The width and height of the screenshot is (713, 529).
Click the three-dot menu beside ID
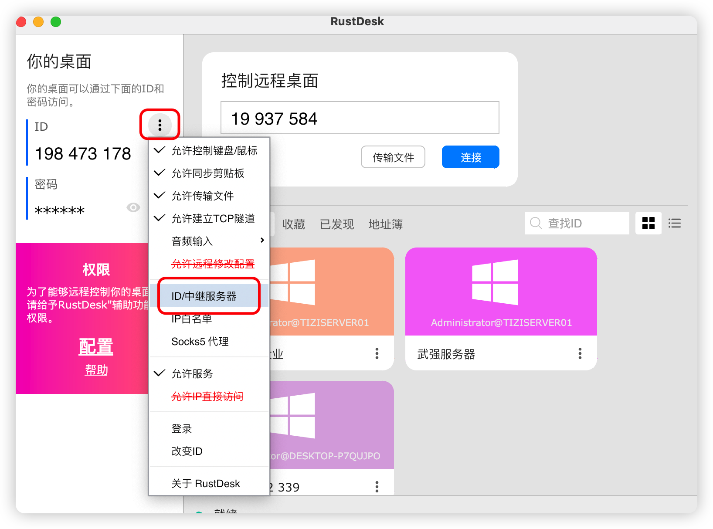(x=160, y=125)
